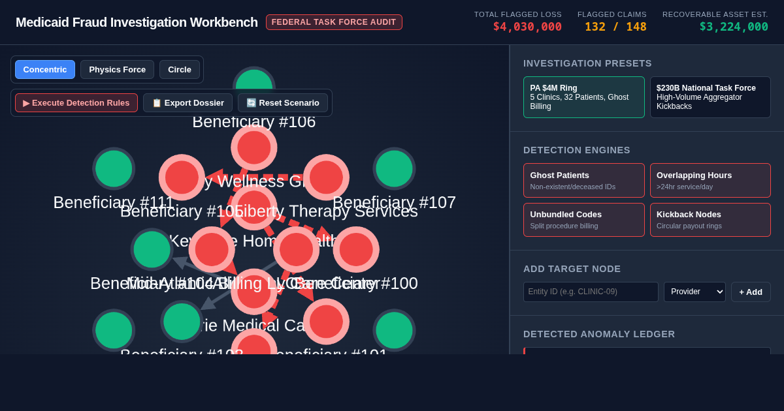Click the Detected Anomaly Ledger heading

click(x=599, y=334)
